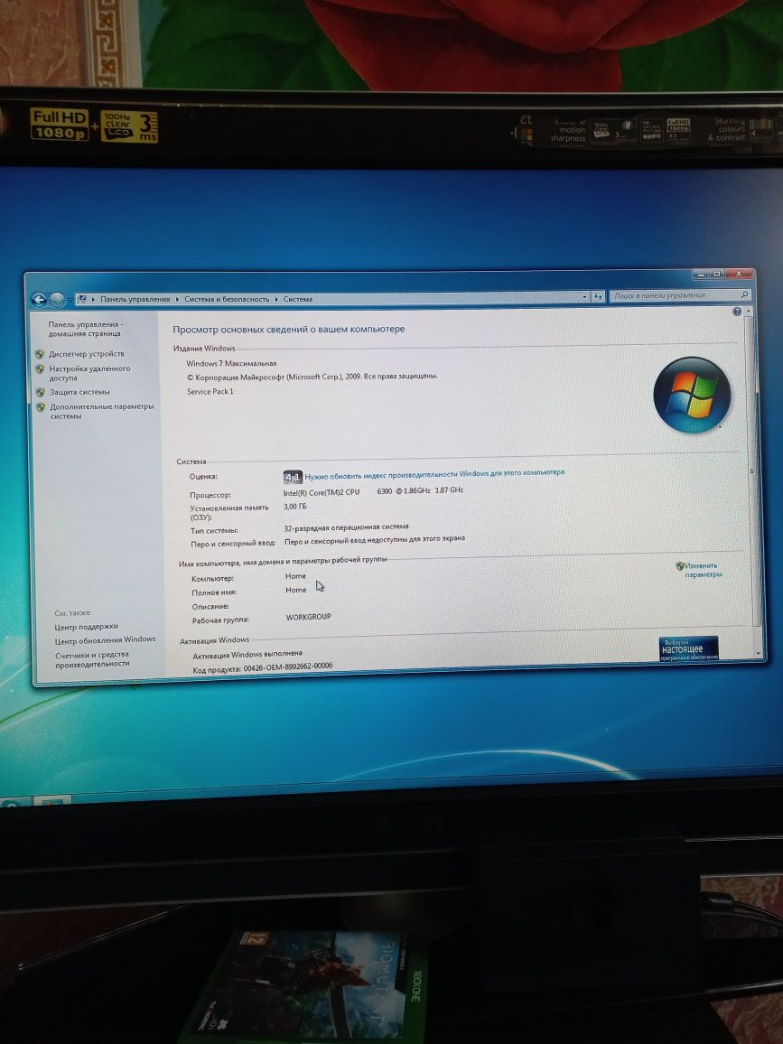This screenshot has height=1044, width=783.
Task: Click the Windows 7 Максимальная edition text
Action: tap(231, 364)
